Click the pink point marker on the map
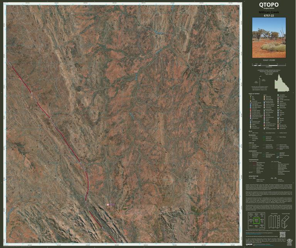The height and width of the screenshot is (248, 296). [108, 204]
